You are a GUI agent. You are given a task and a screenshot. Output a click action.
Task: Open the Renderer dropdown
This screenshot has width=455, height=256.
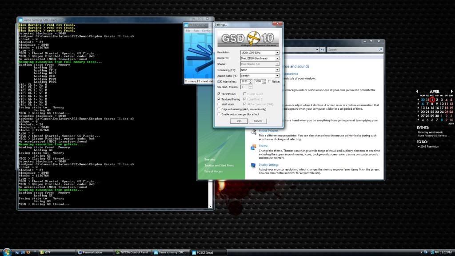click(x=277, y=58)
